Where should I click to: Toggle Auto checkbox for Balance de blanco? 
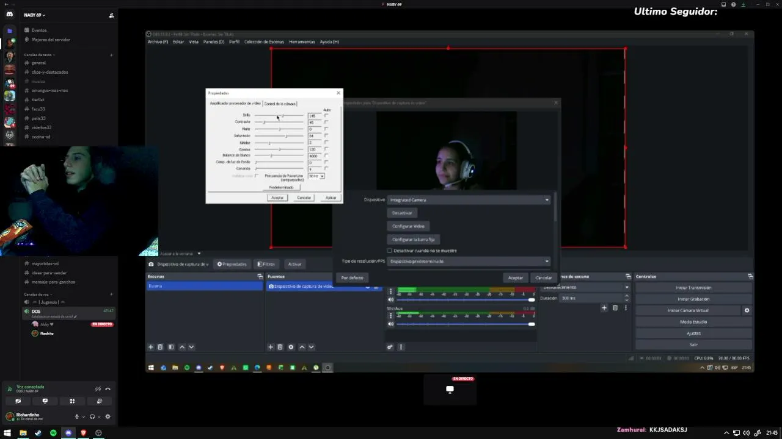tap(326, 155)
